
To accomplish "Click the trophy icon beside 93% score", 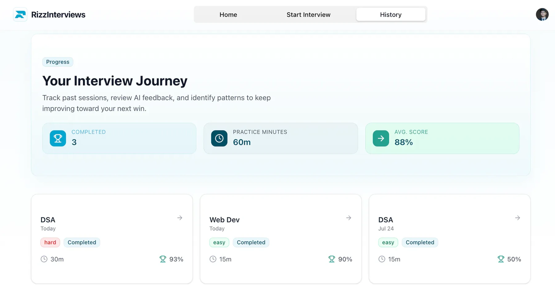I will coord(163,259).
